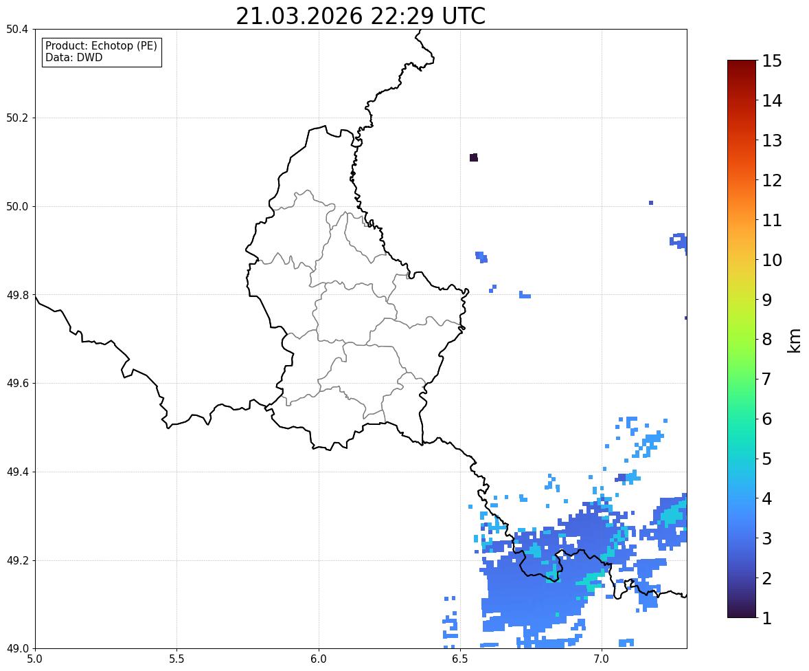Click the colorbar tick label 1
This screenshot has height=671, width=809.
tap(767, 618)
